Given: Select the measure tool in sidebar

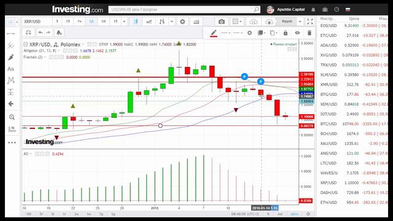Looking at the screenshot, I should pyautogui.click(x=12, y=129).
